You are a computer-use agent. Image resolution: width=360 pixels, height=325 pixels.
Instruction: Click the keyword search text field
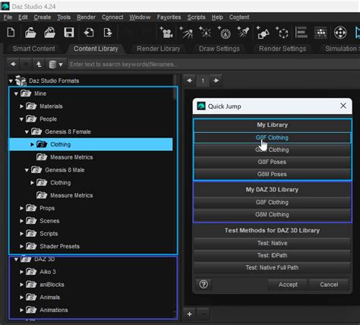click(x=213, y=65)
